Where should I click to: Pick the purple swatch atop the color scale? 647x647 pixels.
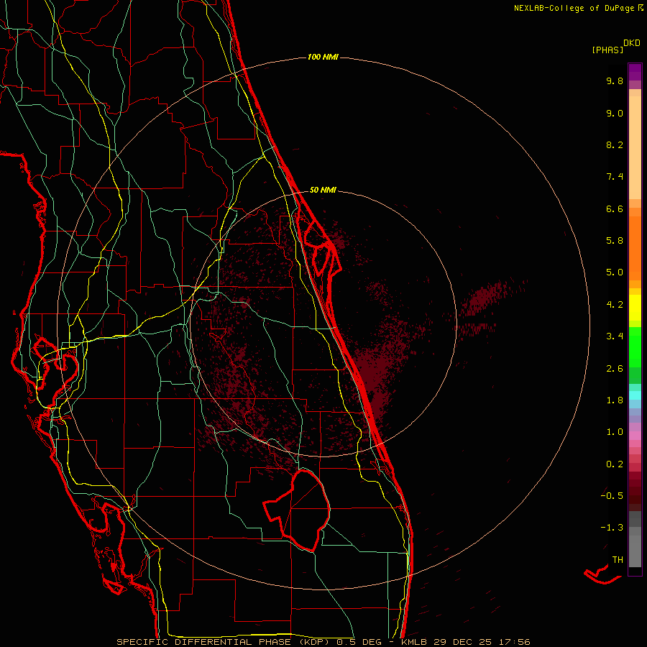[x=635, y=70]
